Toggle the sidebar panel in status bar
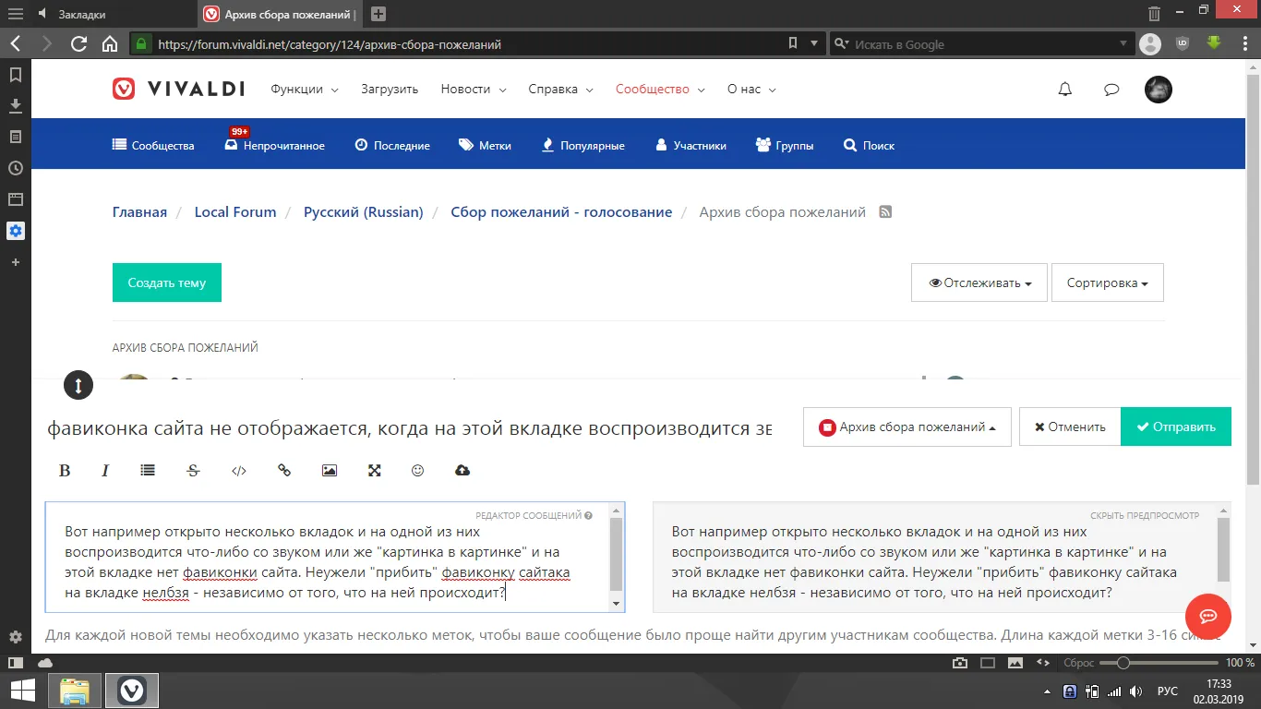 (15, 663)
